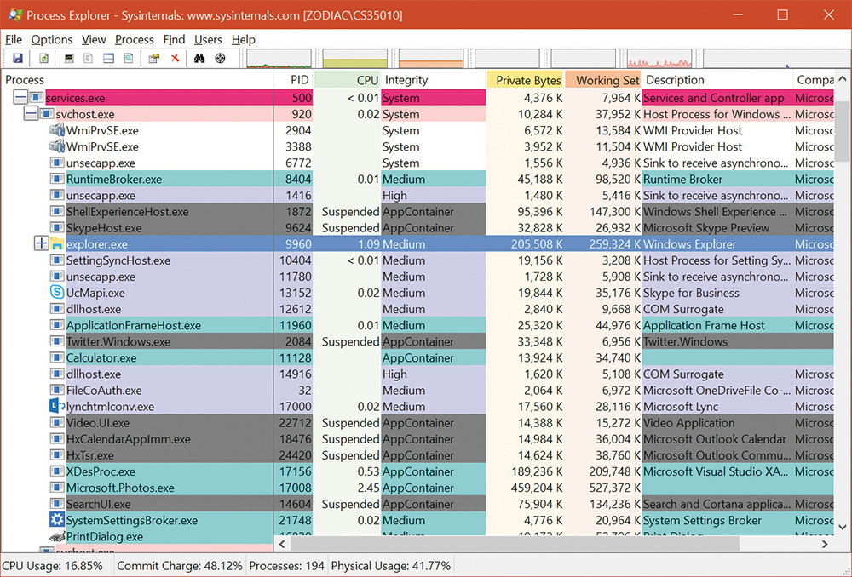
Task: Click the binoculars Find Handle icon
Action: pos(200,59)
